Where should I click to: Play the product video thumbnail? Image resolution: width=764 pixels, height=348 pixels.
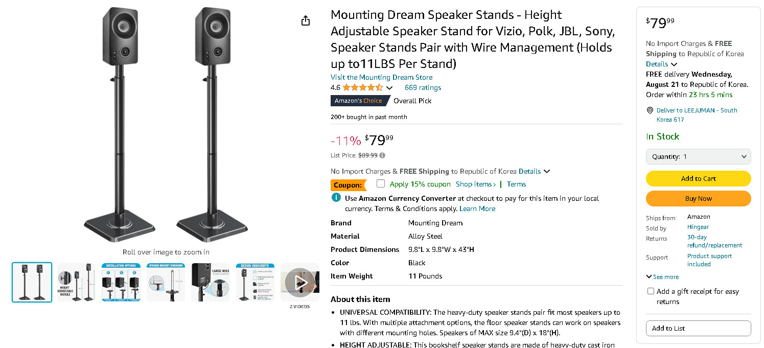[300, 282]
